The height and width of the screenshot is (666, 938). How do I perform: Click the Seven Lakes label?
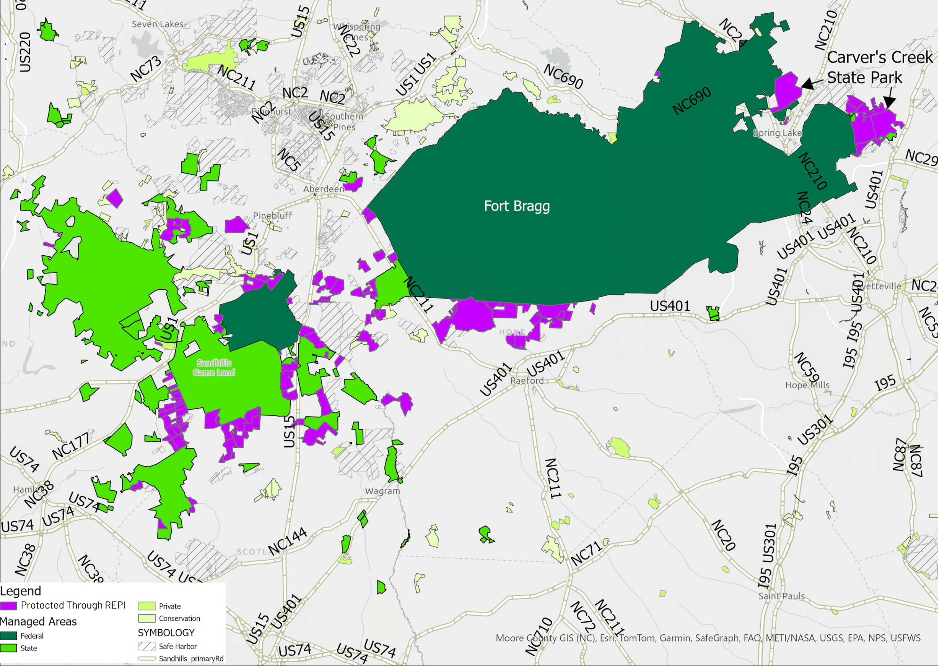click(x=157, y=24)
